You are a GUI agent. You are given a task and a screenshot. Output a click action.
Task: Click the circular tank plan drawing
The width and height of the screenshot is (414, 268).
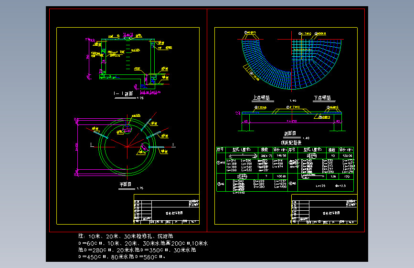point(127,147)
